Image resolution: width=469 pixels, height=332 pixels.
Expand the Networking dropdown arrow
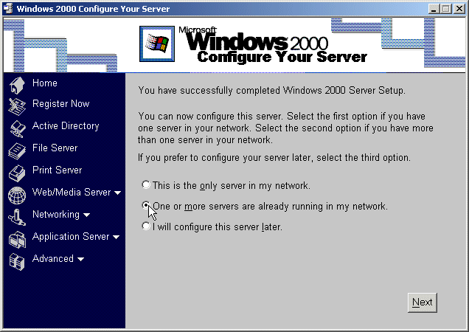tap(86, 215)
